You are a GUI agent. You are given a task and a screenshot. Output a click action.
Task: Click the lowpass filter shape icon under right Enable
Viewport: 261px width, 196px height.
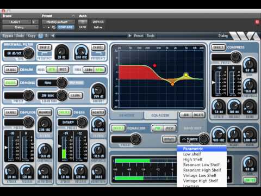tap(98, 54)
